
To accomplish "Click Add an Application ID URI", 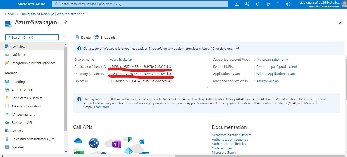I will [276, 74].
